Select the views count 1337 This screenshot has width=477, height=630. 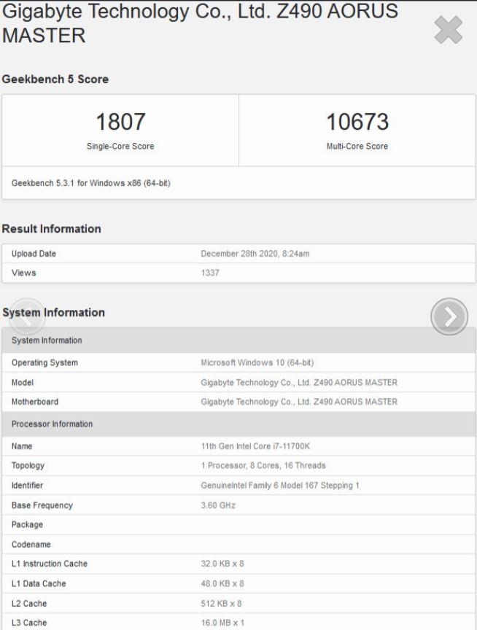point(210,273)
